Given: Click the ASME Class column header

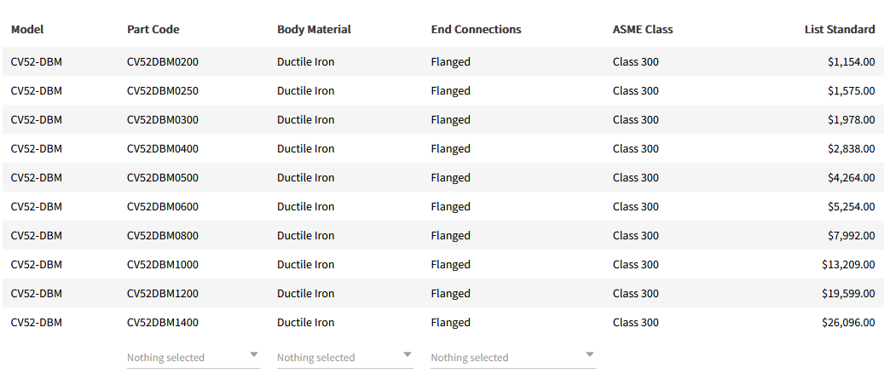Looking at the screenshot, I should (x=643, y=29).
